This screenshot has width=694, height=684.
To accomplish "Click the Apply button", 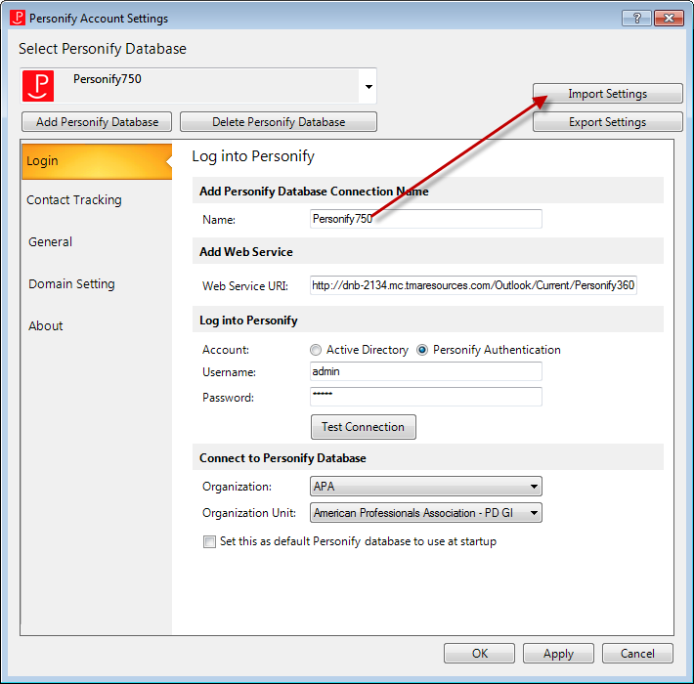I will coord(558,654).
